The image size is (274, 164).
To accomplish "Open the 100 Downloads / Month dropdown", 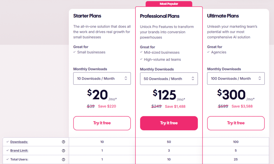I will pyautogui.click(x=236, y=78).
